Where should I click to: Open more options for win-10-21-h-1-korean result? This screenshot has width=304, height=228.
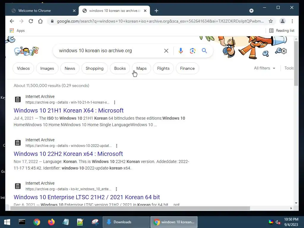(115, 102)
